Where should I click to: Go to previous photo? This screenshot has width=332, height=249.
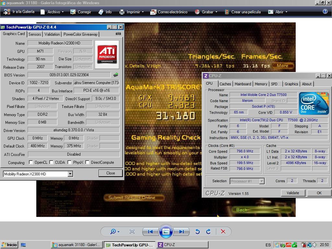tap(150, 231)
